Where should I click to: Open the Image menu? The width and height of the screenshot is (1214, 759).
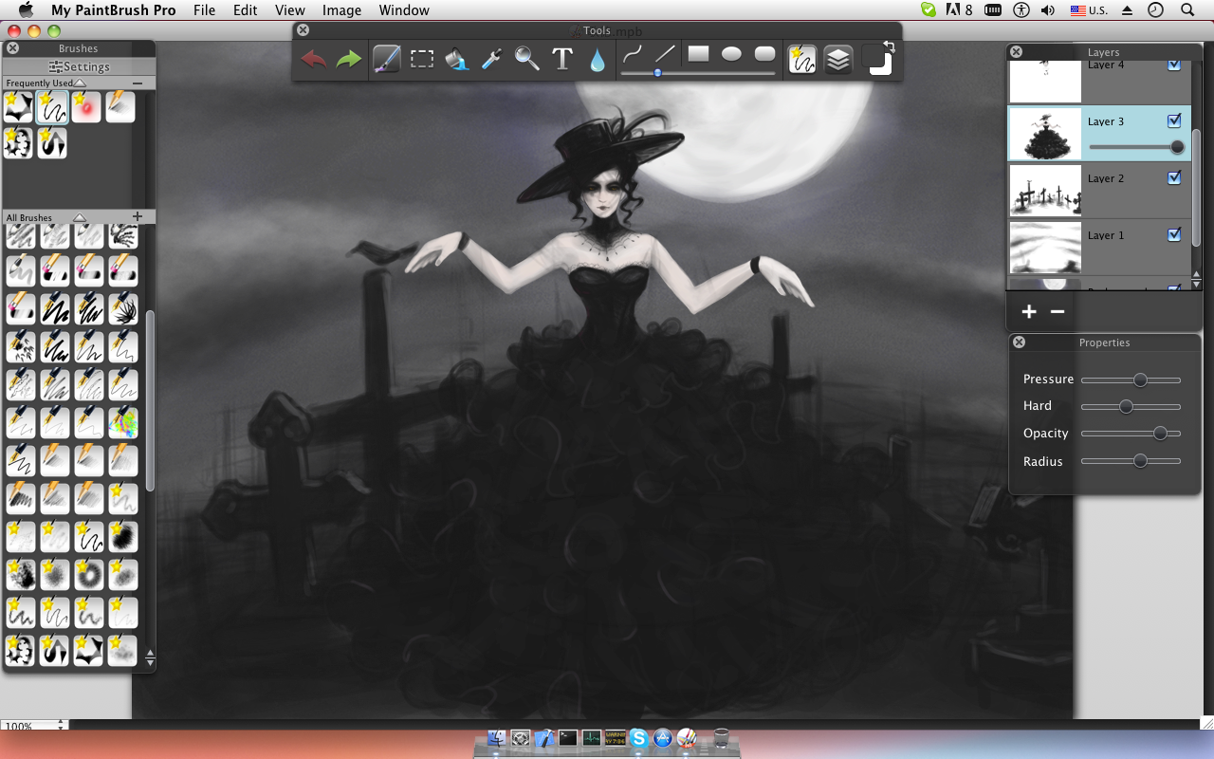tap(341, 10)
